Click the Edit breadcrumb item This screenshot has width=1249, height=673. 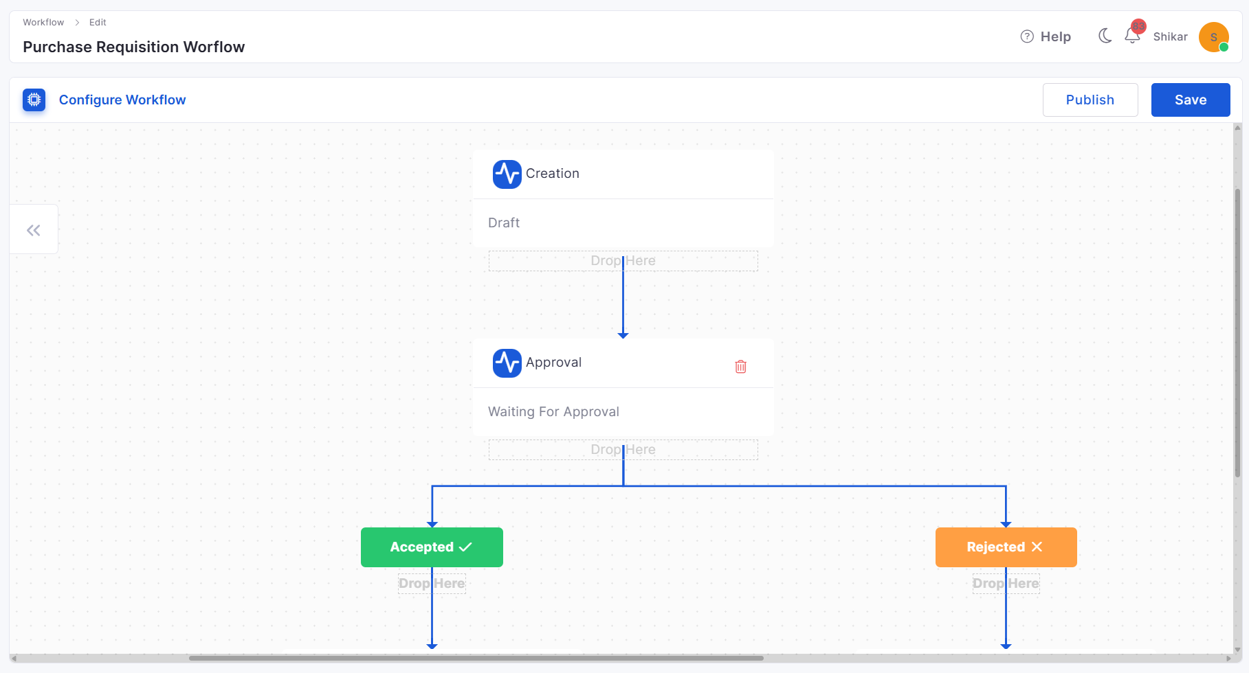pos(98,22)
